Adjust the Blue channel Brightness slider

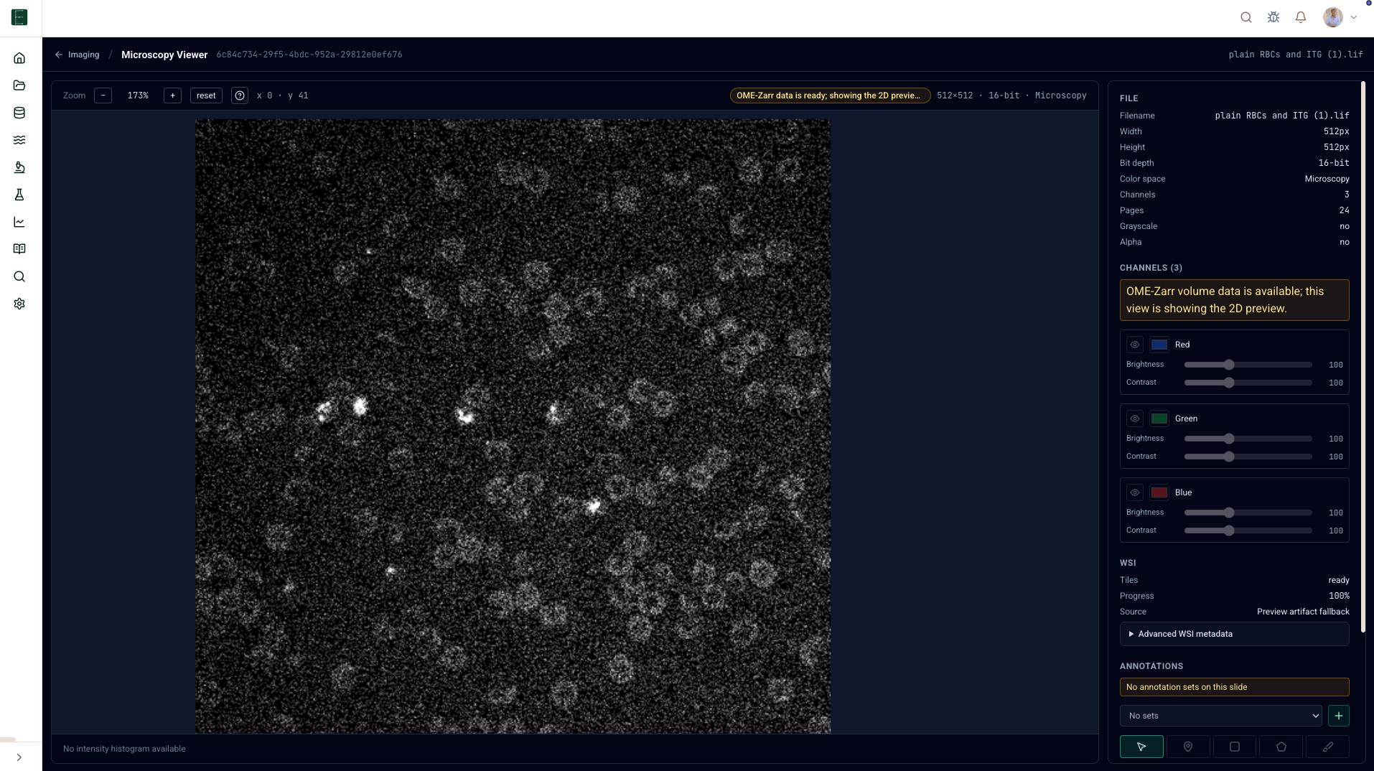(1248, 513)
